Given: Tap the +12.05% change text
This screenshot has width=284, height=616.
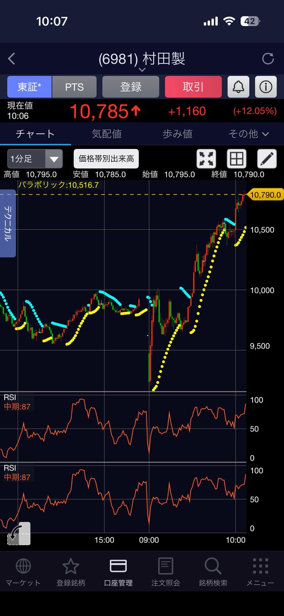Looking at the screenshot, I should point(255,111).
